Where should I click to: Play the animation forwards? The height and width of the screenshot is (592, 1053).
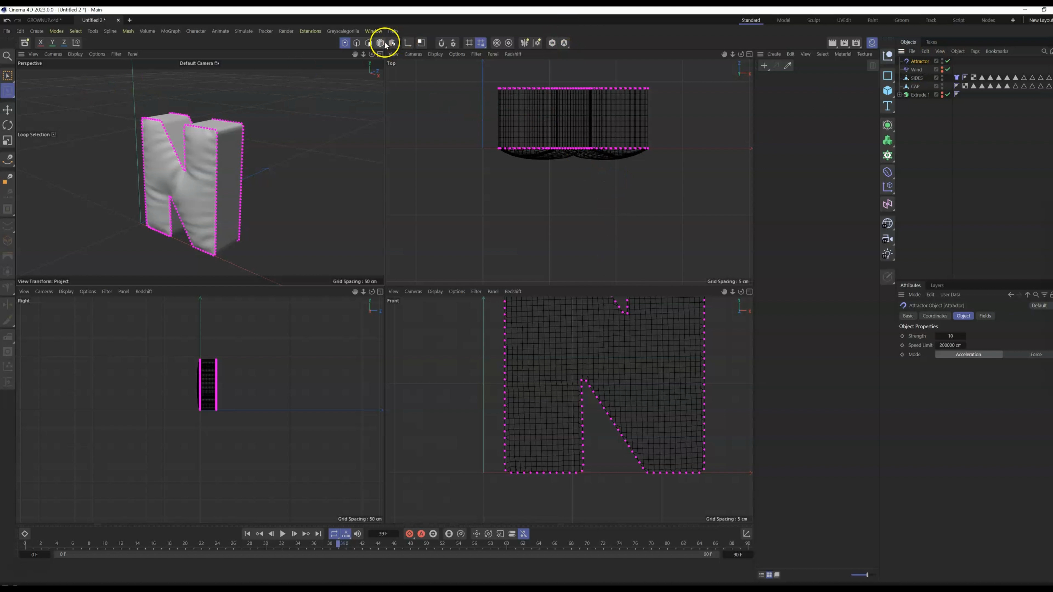[x=282, y=534]
